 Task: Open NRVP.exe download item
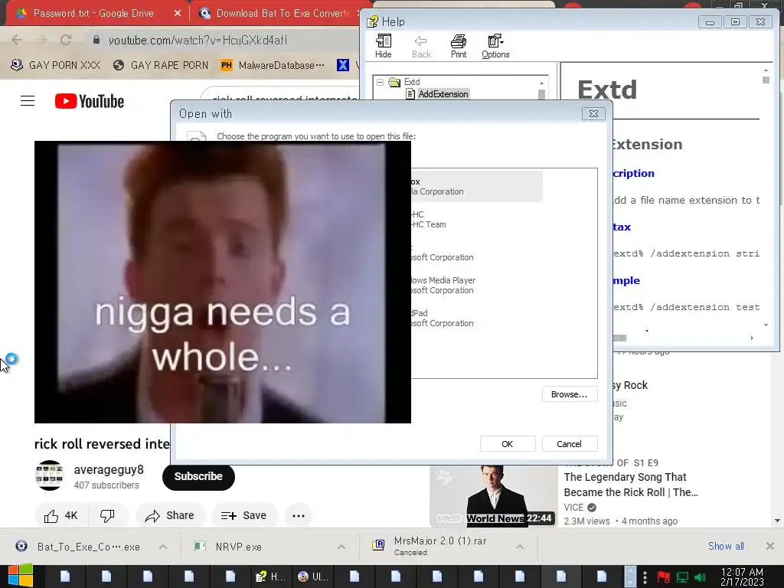[x=227, y=547]
